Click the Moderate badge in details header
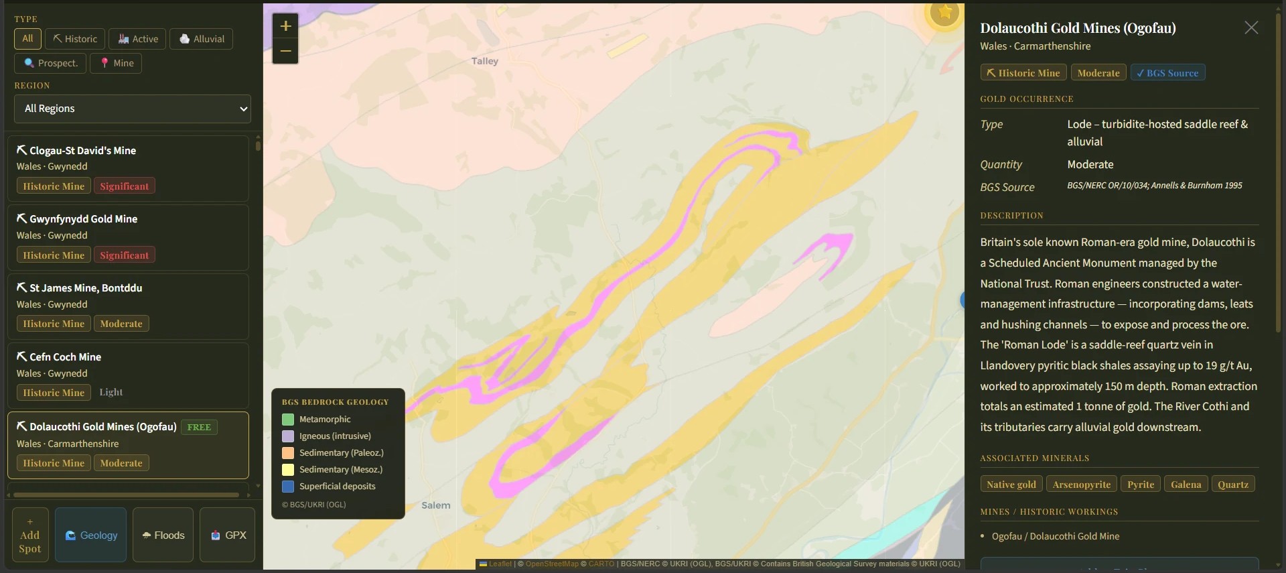Image resolution: width=1286 pixels, height=573 pixels. click(1098, 72)
